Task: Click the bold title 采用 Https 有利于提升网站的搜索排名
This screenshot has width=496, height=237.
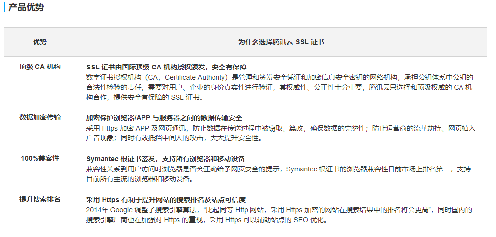Action: (x=166, y=200)
